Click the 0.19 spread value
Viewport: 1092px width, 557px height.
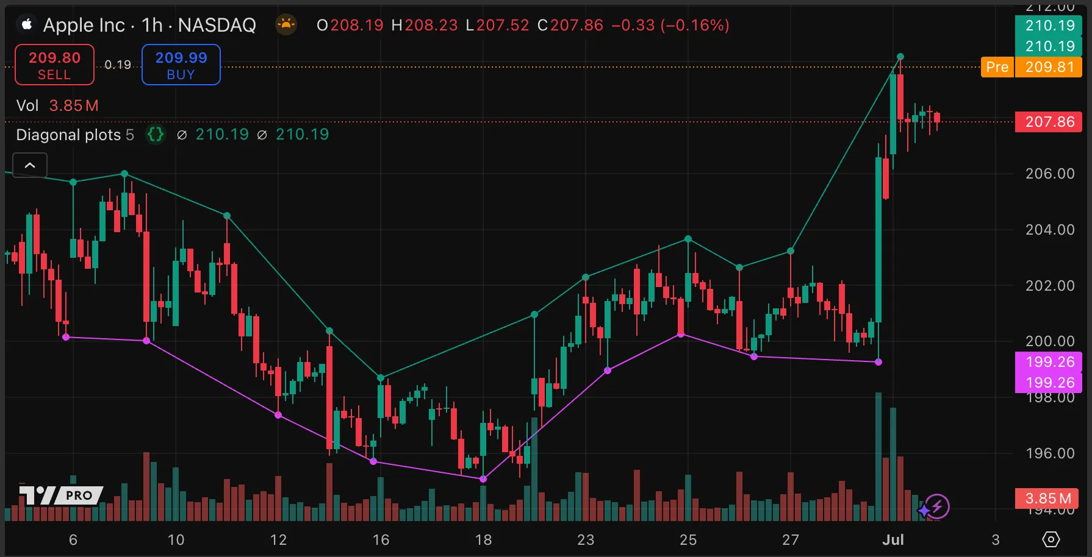(x=118, y=65)
